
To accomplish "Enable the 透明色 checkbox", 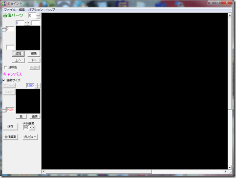I will click(x=5, y=67).
